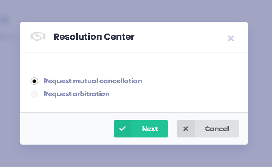
Task: Click the empty white area above the radio options
Action: coord(134,64)
